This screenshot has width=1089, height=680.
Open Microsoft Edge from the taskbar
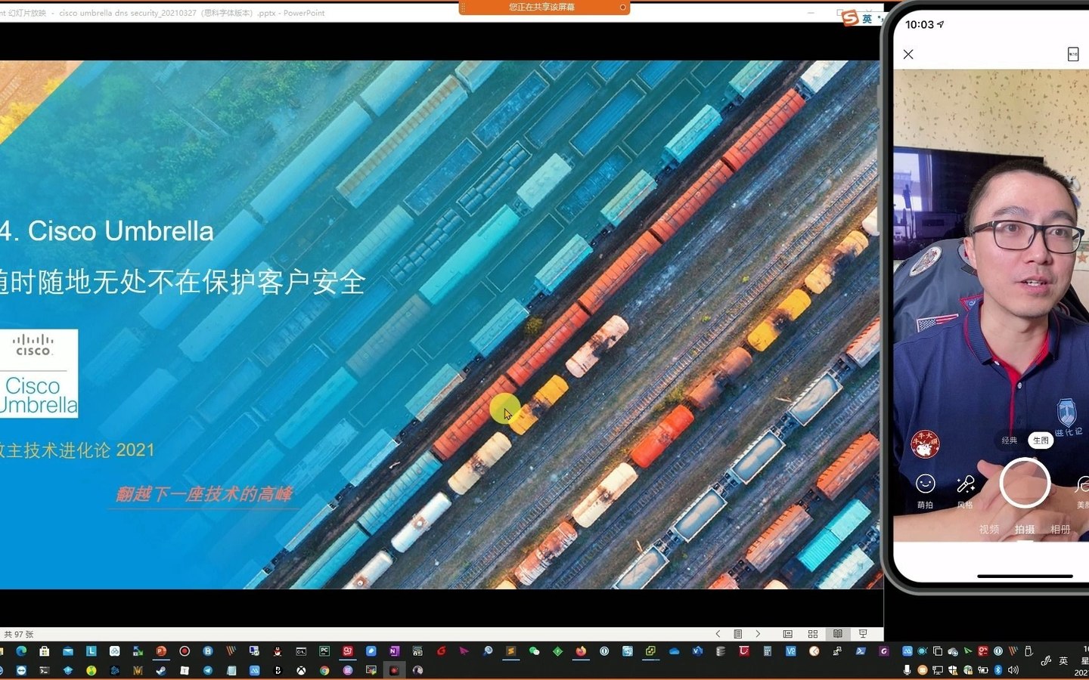[x=21, y=651]
